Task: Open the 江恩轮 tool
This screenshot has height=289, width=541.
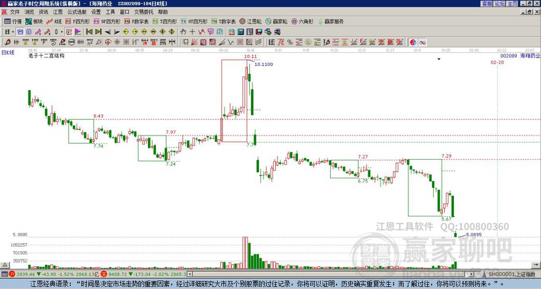Action: (250, 21)
